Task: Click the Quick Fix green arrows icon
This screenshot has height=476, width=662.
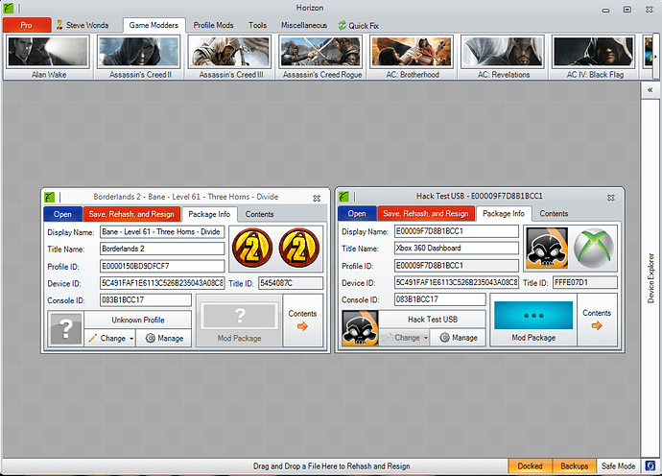Action: tap(343, 24)
